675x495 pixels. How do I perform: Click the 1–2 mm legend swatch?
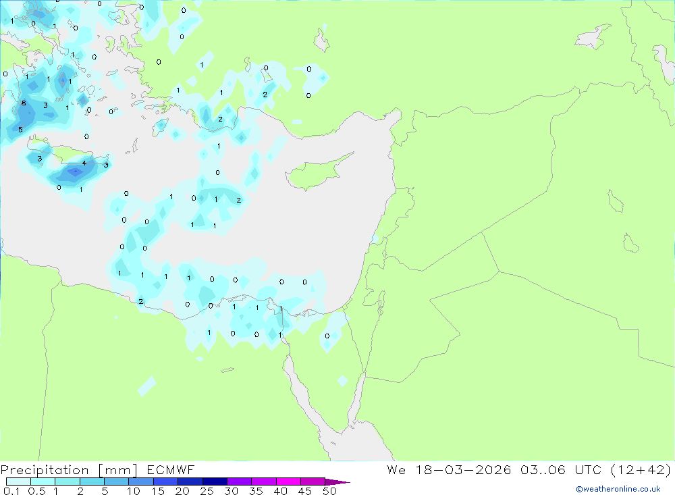coord(67,481)
